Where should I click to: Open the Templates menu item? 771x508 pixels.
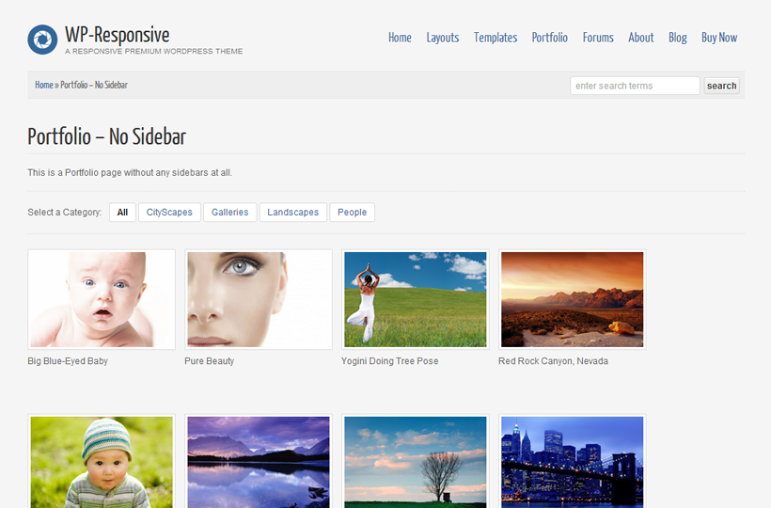496,38
